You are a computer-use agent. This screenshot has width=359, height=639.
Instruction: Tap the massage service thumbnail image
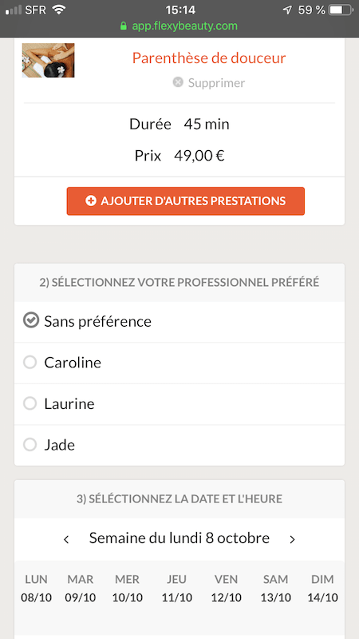click(48, 61)
